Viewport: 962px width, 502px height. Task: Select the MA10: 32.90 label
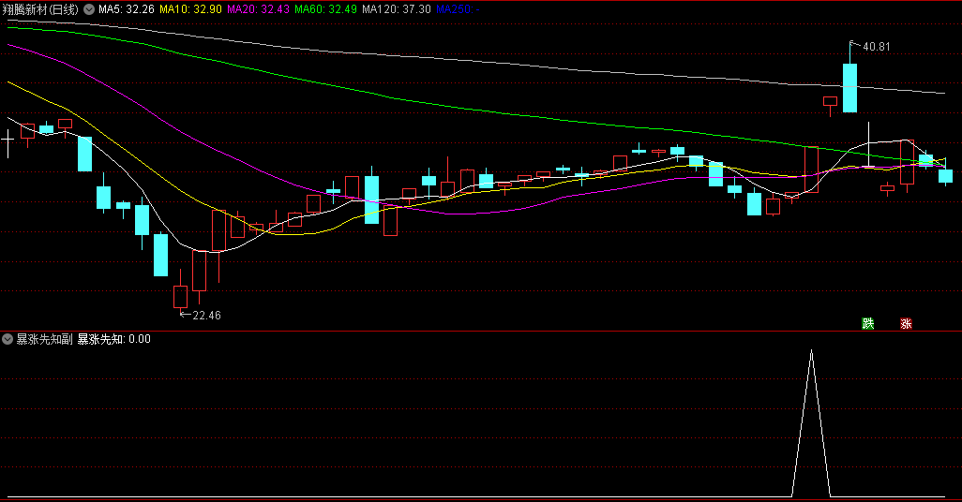coord(190,9)
